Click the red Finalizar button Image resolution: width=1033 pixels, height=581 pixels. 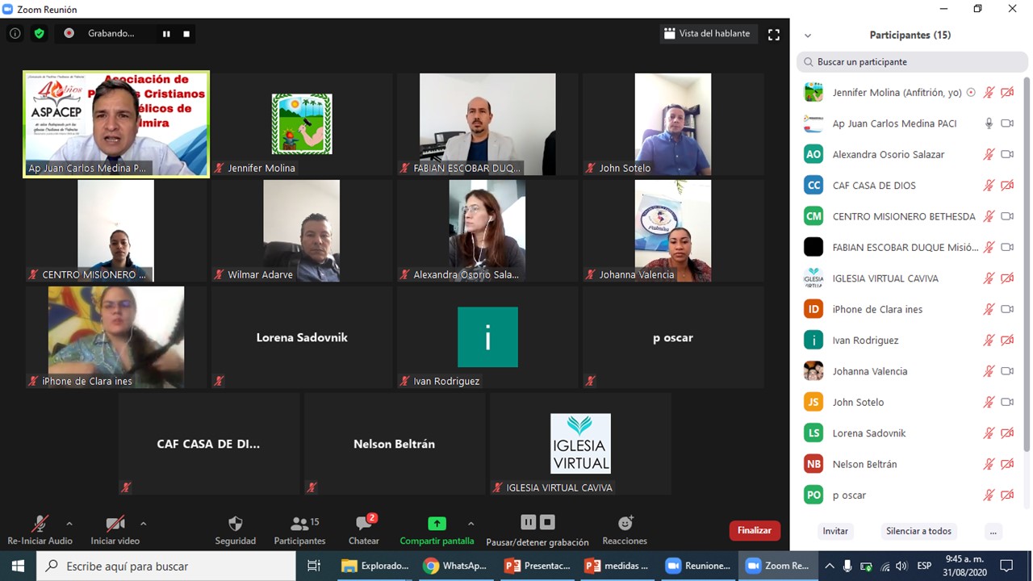(x=755, y=530)
